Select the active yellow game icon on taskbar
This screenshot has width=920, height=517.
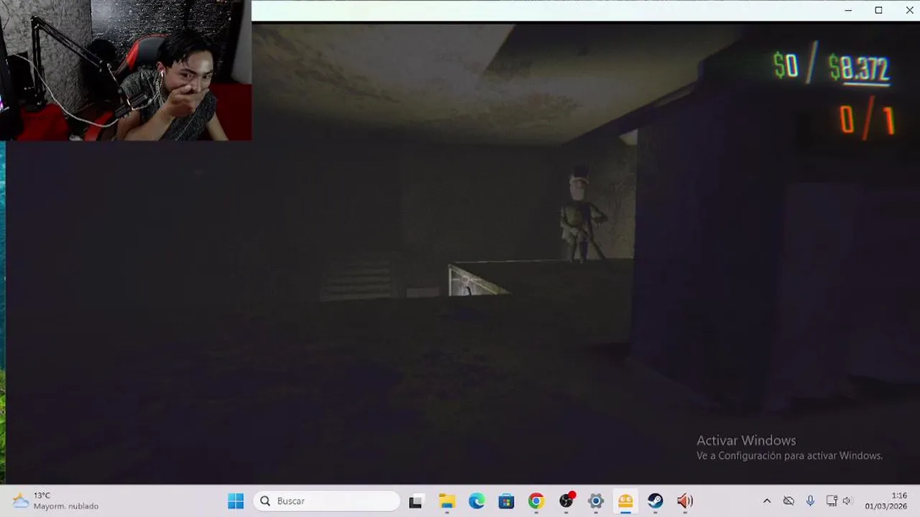click(625, 501)
